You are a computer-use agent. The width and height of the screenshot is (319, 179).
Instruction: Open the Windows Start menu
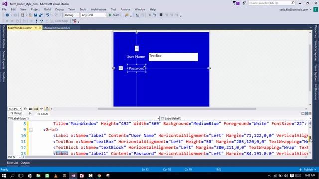[4, 176]
